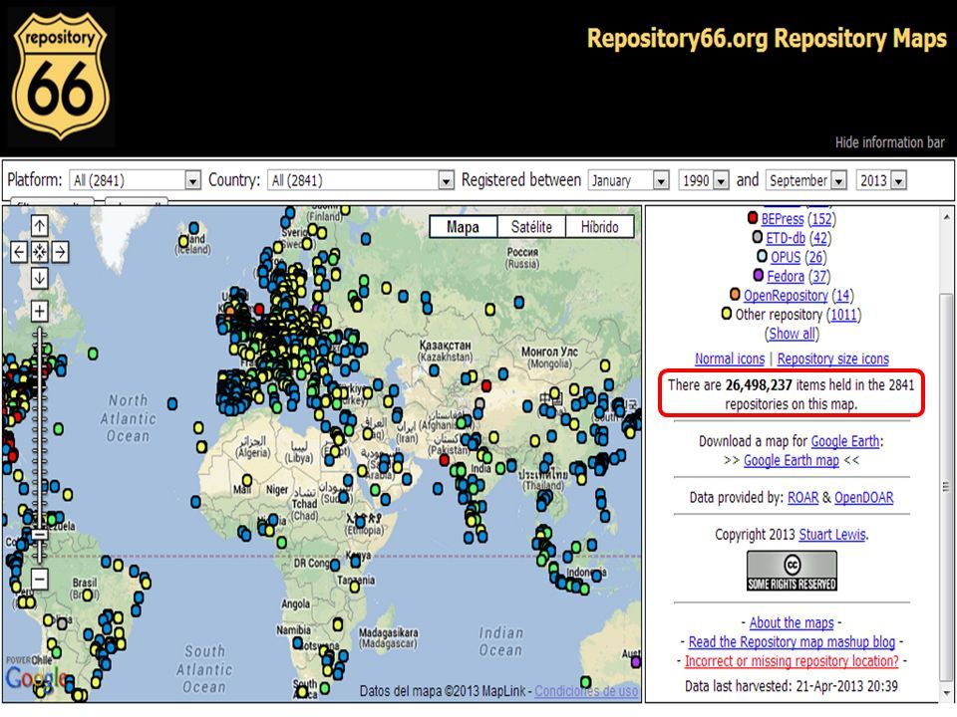957x717 pixels.
Task: Switch to the Híbrido map view
Action: tap(599, 227)
